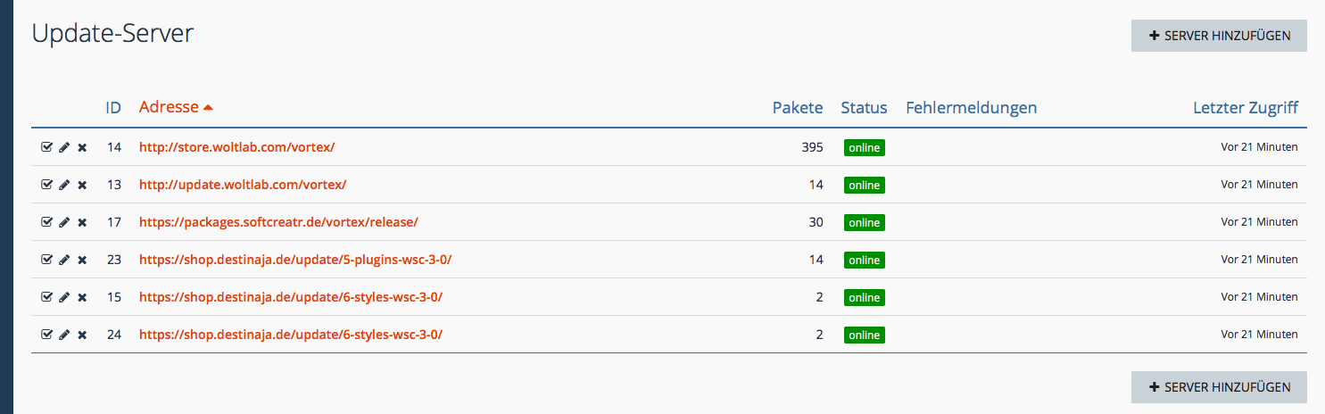Click Fehlermeldungen column header

[x=971, y=108]
